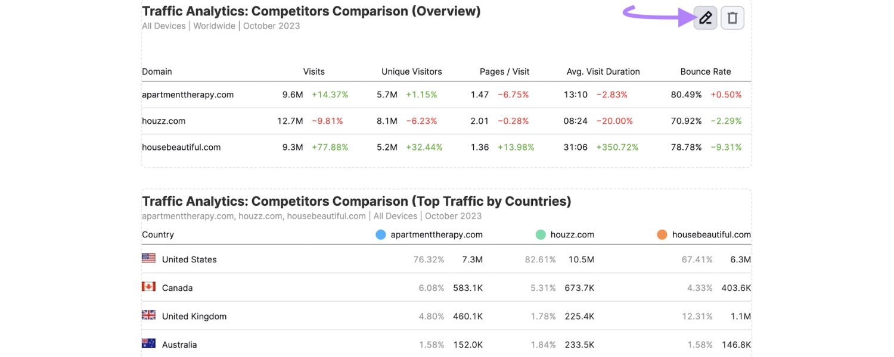
Task: Open the housebeautiful.com domain link
Action: point(181,147)
